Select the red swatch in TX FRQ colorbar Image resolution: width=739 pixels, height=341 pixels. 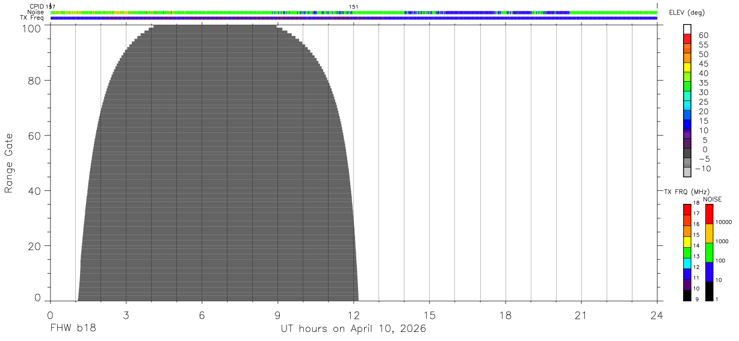pyautogui.click(x=687, y=209)
